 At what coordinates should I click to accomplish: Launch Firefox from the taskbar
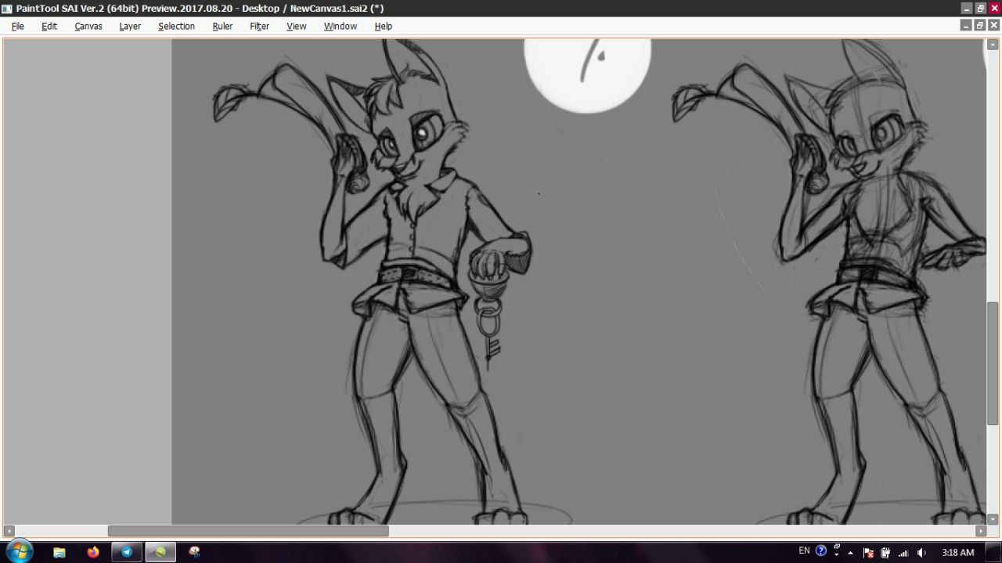[x=93, y=552]
